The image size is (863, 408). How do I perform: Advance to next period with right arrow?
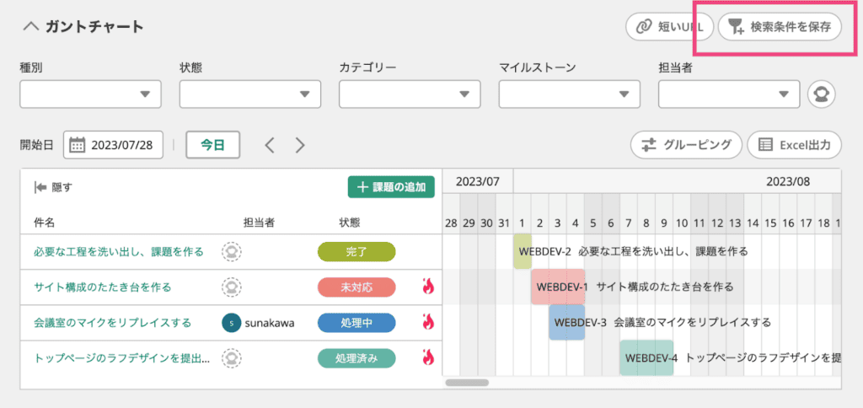click(300, 145)
